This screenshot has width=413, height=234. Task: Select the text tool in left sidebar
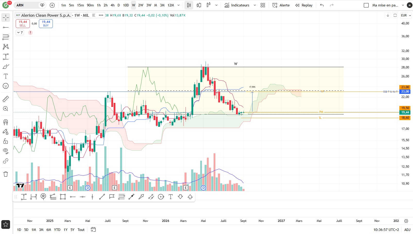[x=6, y=76]
